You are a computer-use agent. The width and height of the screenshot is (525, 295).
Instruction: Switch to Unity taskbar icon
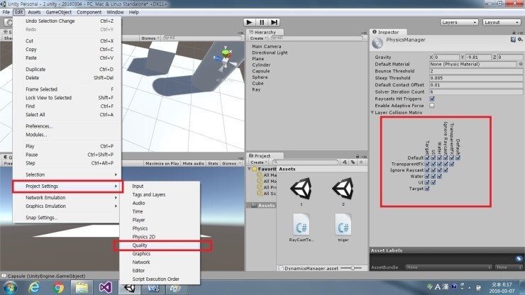tap(130, 287)
